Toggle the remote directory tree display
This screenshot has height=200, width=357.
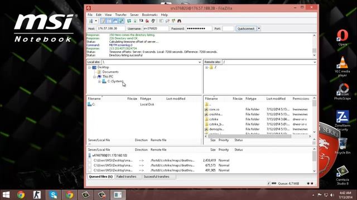point(115,21)
